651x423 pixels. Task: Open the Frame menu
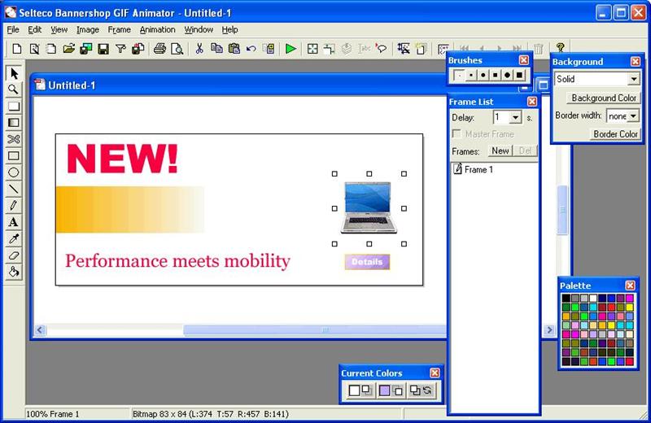tap(119, 29)
